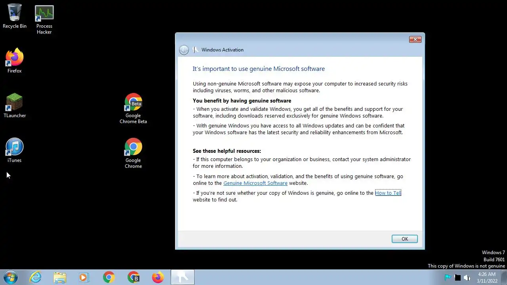Select Google Chrome Beta desktop shortcut
This screenshot has width=507, height=285.
tap(133, 108)
